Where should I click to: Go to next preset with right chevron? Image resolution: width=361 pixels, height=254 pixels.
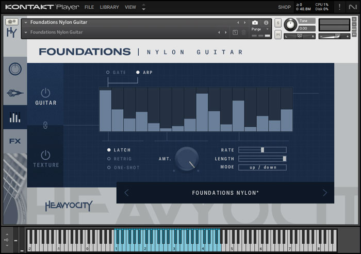[x=324, y=193]
